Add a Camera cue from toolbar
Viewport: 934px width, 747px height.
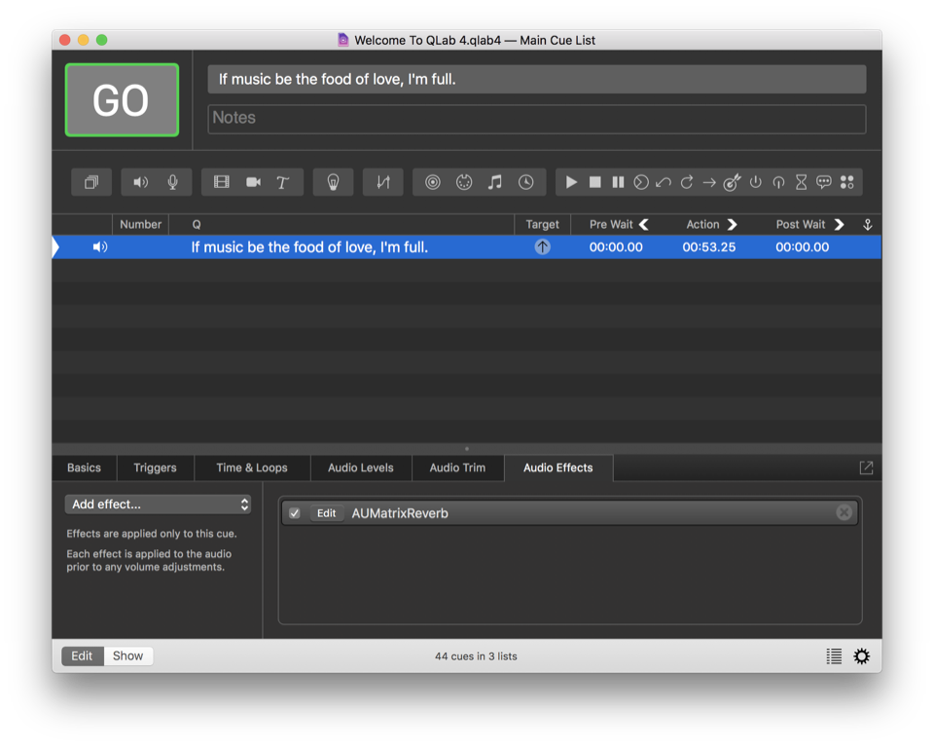(x=253, y=182)
